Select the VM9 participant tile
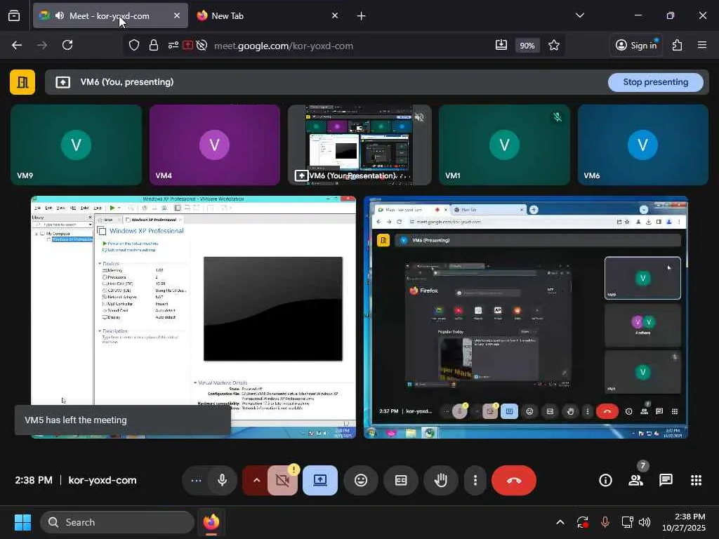719x539 pixels. [76, 145]
